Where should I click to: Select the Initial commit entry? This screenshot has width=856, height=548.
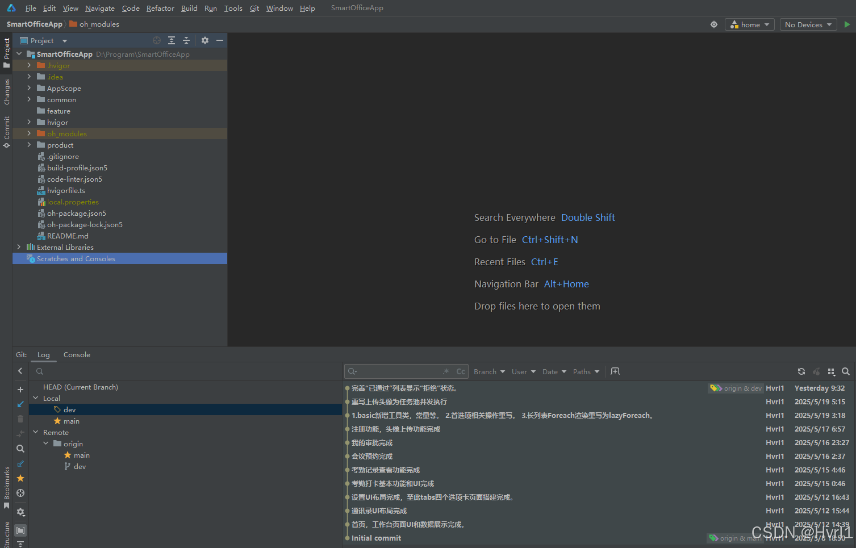tap(376, 538)
